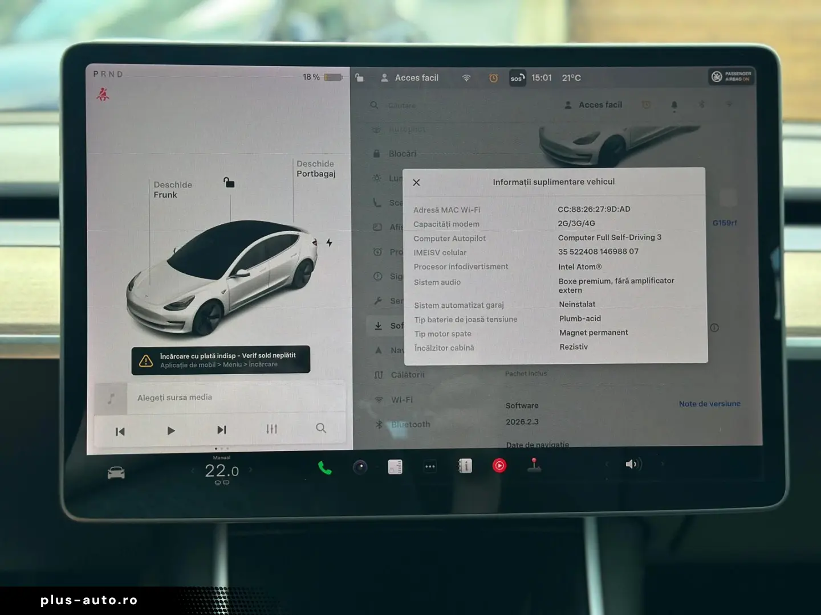Tap the time 15:01 in status bar
821x615 pixels.
(x=542, y=78)
